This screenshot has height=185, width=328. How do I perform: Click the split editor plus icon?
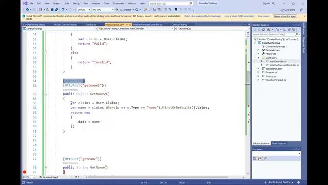click(248, 33)
